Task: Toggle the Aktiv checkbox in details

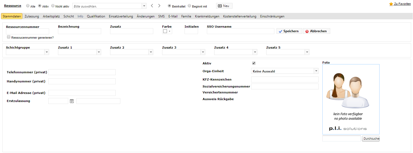Action: [x=254, y=63]
